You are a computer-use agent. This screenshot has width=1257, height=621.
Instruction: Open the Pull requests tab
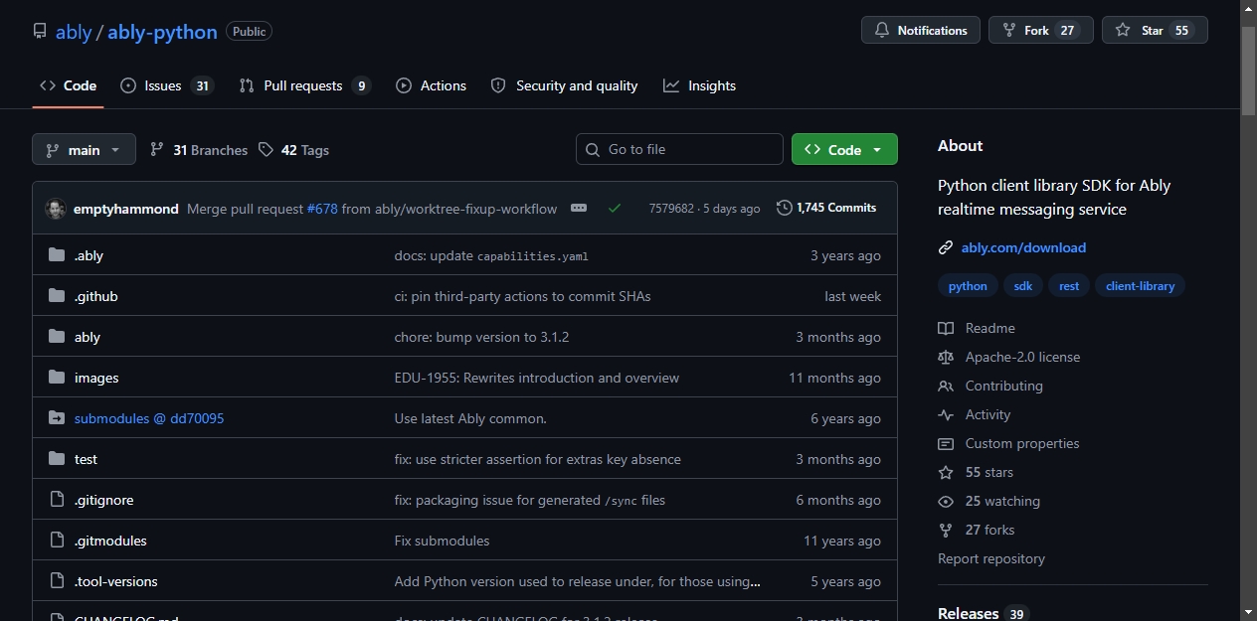(304, 85)
